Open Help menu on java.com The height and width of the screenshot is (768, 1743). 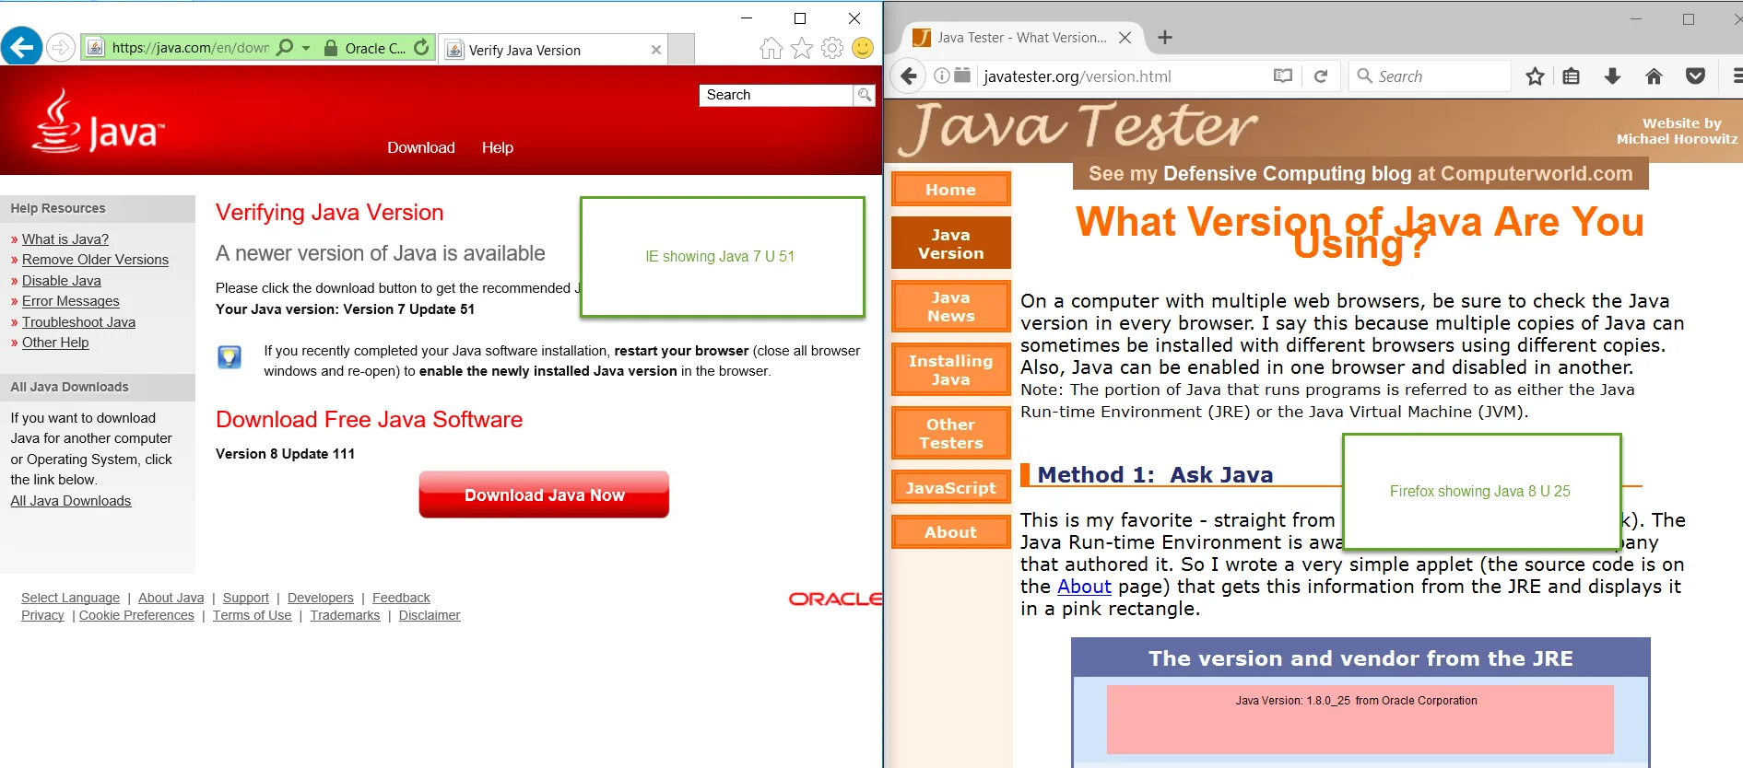[x=498, y=147]
